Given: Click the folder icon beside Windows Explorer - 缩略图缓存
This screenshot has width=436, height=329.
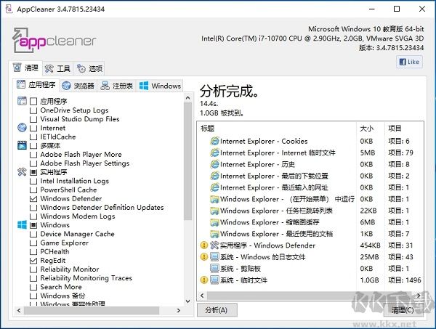Looking at the screenshot, I should pyautogui.click(x=214, y=222).
